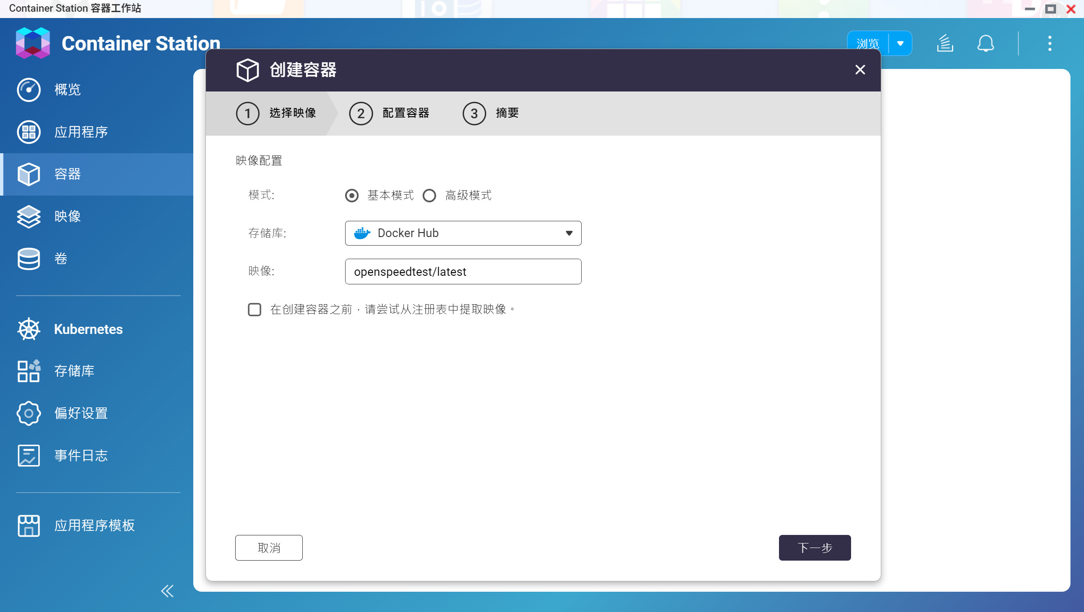Open the background tasks stack icon
The height and width of the screenshot is (612, 1084).
[x=945, y=44]
